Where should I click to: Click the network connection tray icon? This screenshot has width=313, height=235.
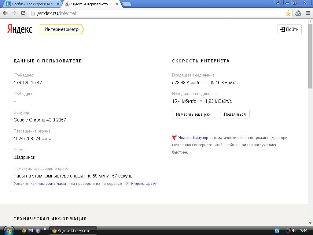(x=289, y=231)
